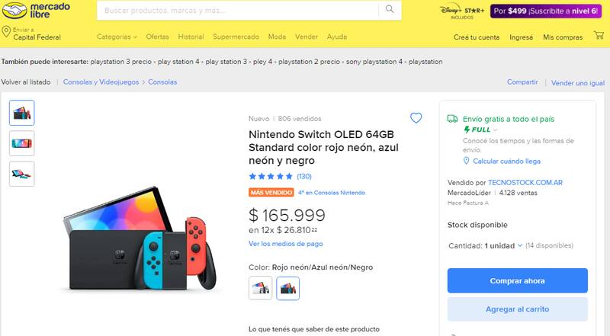
Task: Open Ver los medios de pago link
Action: 285,244
